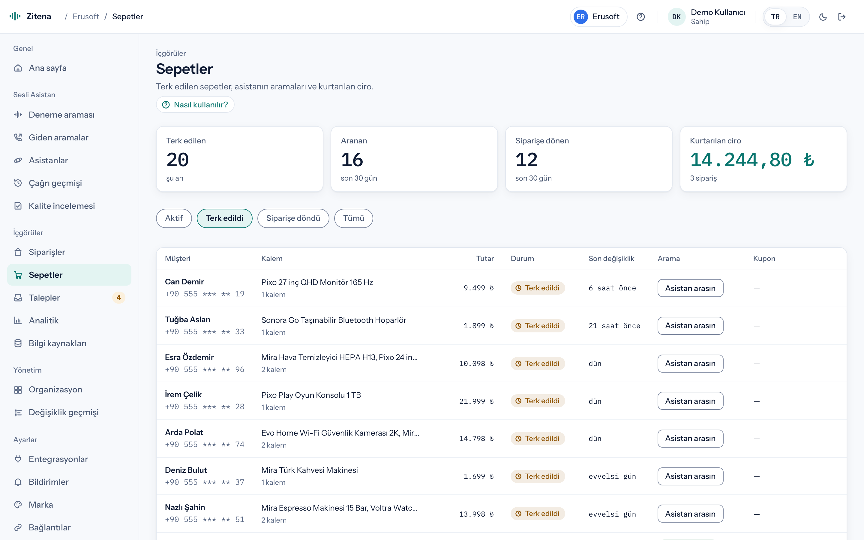The height and width of the screenshot is (540, 864).
Task: Go to Giden aramalar
Action: (69, 137)
